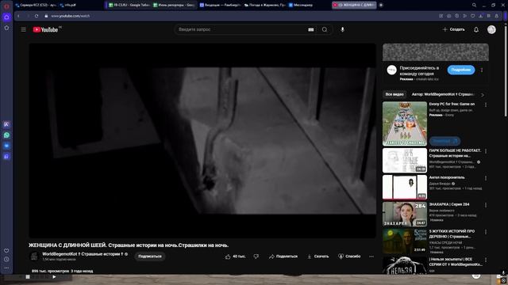Screen dimensions: 508x285
Task: Open the on-screen keyboard in search box
Action: 310,29
